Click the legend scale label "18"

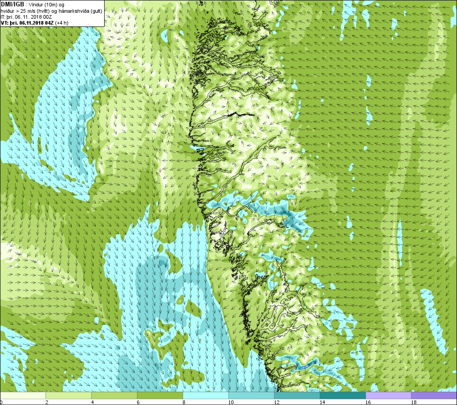(x=414, y=402)
